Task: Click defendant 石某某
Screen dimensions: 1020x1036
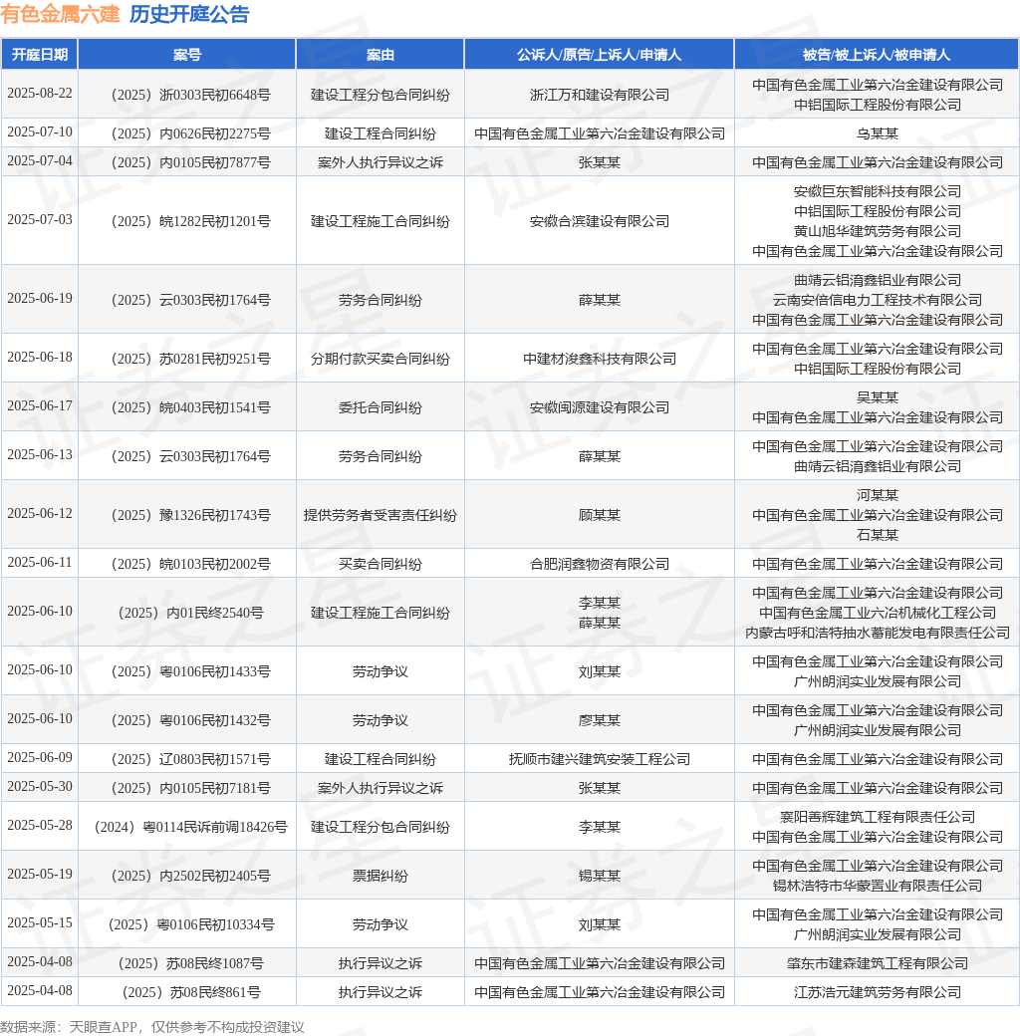Action: point(877,535)
